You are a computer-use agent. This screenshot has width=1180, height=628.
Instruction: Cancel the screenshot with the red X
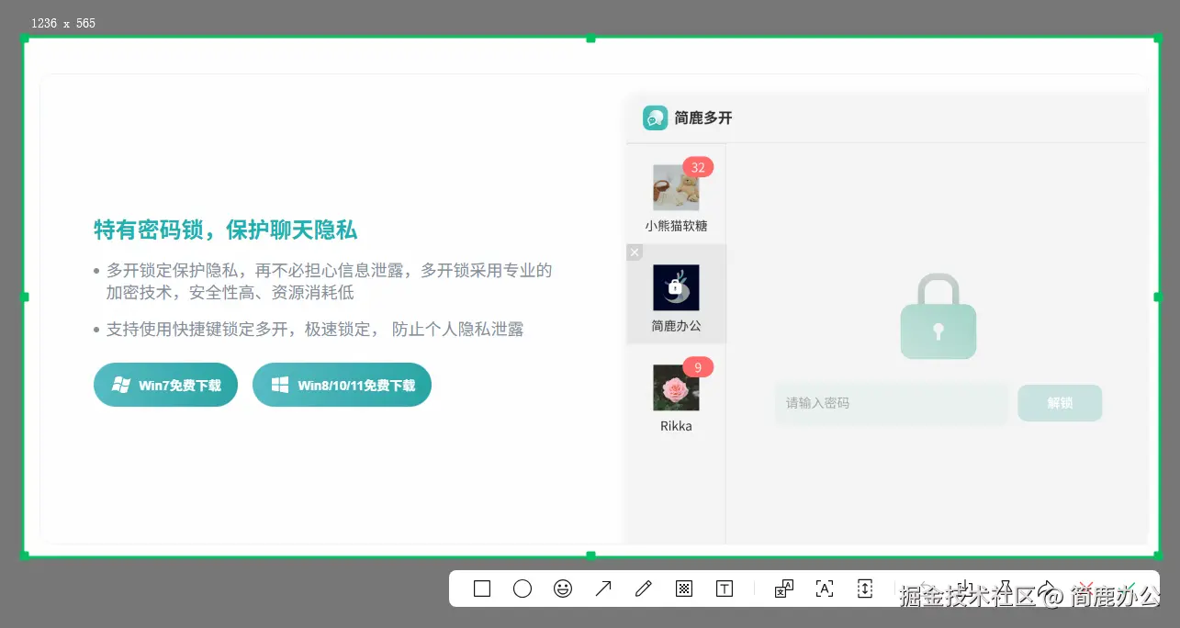pyautogui.click(x=1085, y=588)
